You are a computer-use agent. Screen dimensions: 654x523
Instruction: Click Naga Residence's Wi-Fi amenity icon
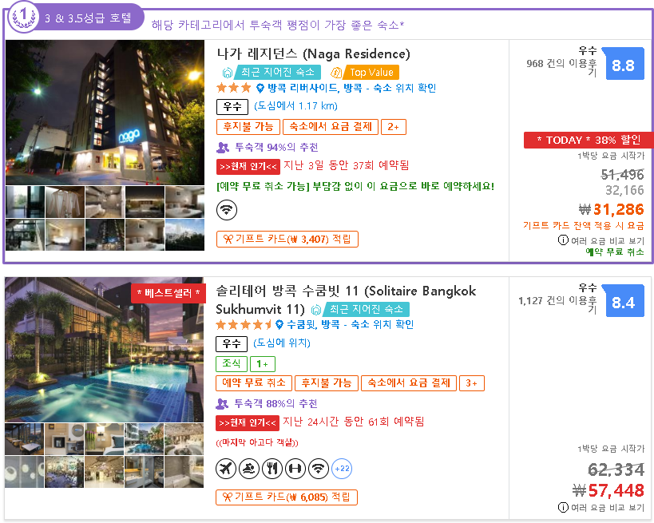227,210
